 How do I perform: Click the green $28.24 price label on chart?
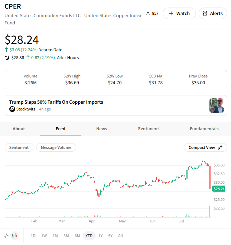coord(219,189)
